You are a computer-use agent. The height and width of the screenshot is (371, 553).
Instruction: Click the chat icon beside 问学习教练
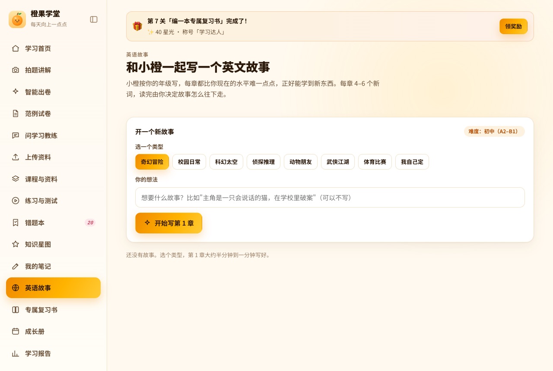click(x=16, y=135)
